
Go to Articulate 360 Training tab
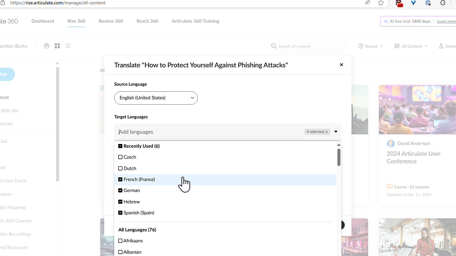click(195, 21)
